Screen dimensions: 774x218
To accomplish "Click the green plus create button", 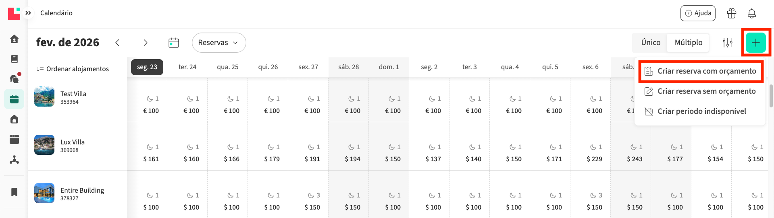I will coord(755,43).
